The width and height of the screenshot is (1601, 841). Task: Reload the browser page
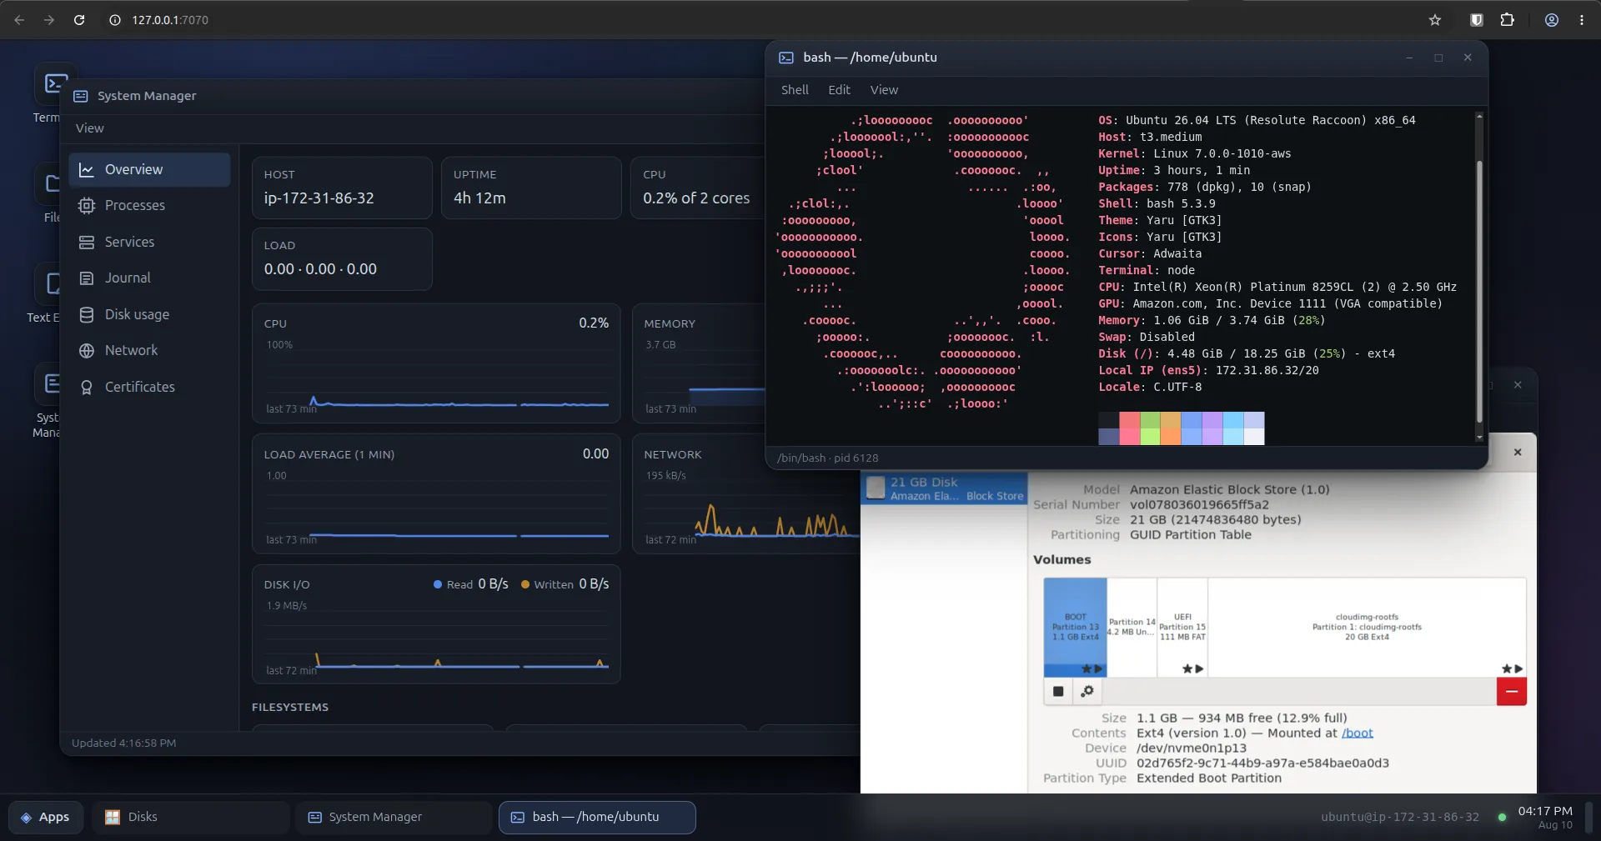tap(79, 20)
